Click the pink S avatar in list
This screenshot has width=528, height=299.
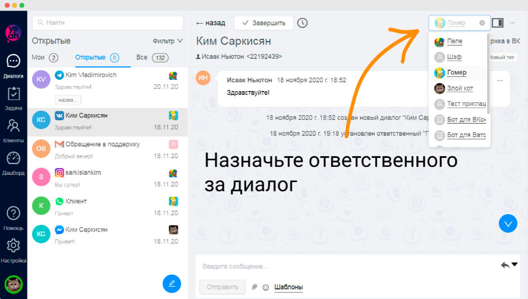(x=41, y=177)
